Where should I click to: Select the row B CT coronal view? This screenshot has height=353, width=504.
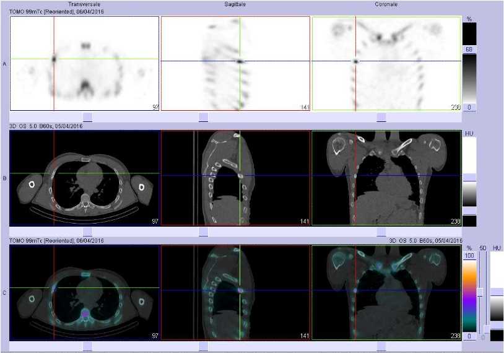[386, 178]
